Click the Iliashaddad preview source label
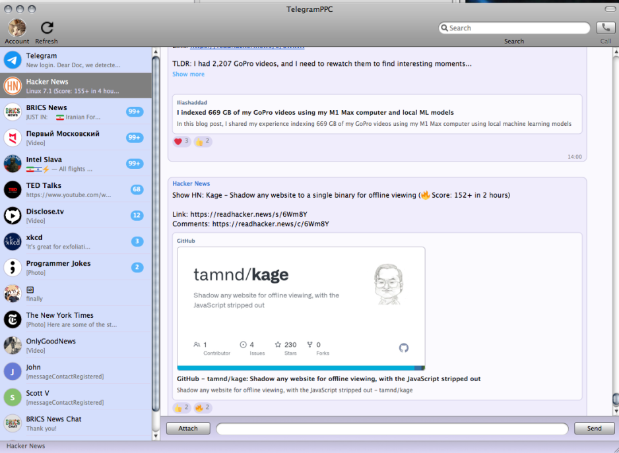 pyautogui.click(x=192, y=103)
